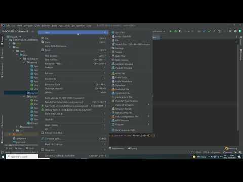Click the Paste clipboard icon
243x182 pixels.
(43, 50)
